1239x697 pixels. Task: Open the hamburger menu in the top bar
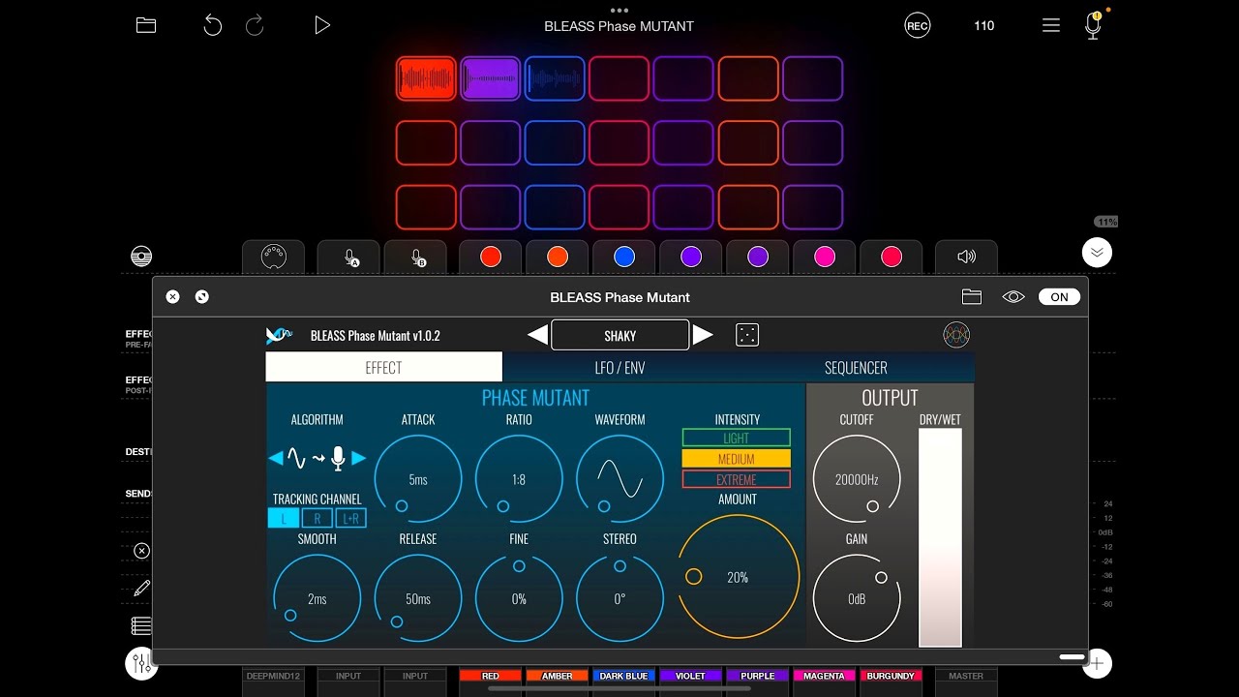coord(1051,26)
